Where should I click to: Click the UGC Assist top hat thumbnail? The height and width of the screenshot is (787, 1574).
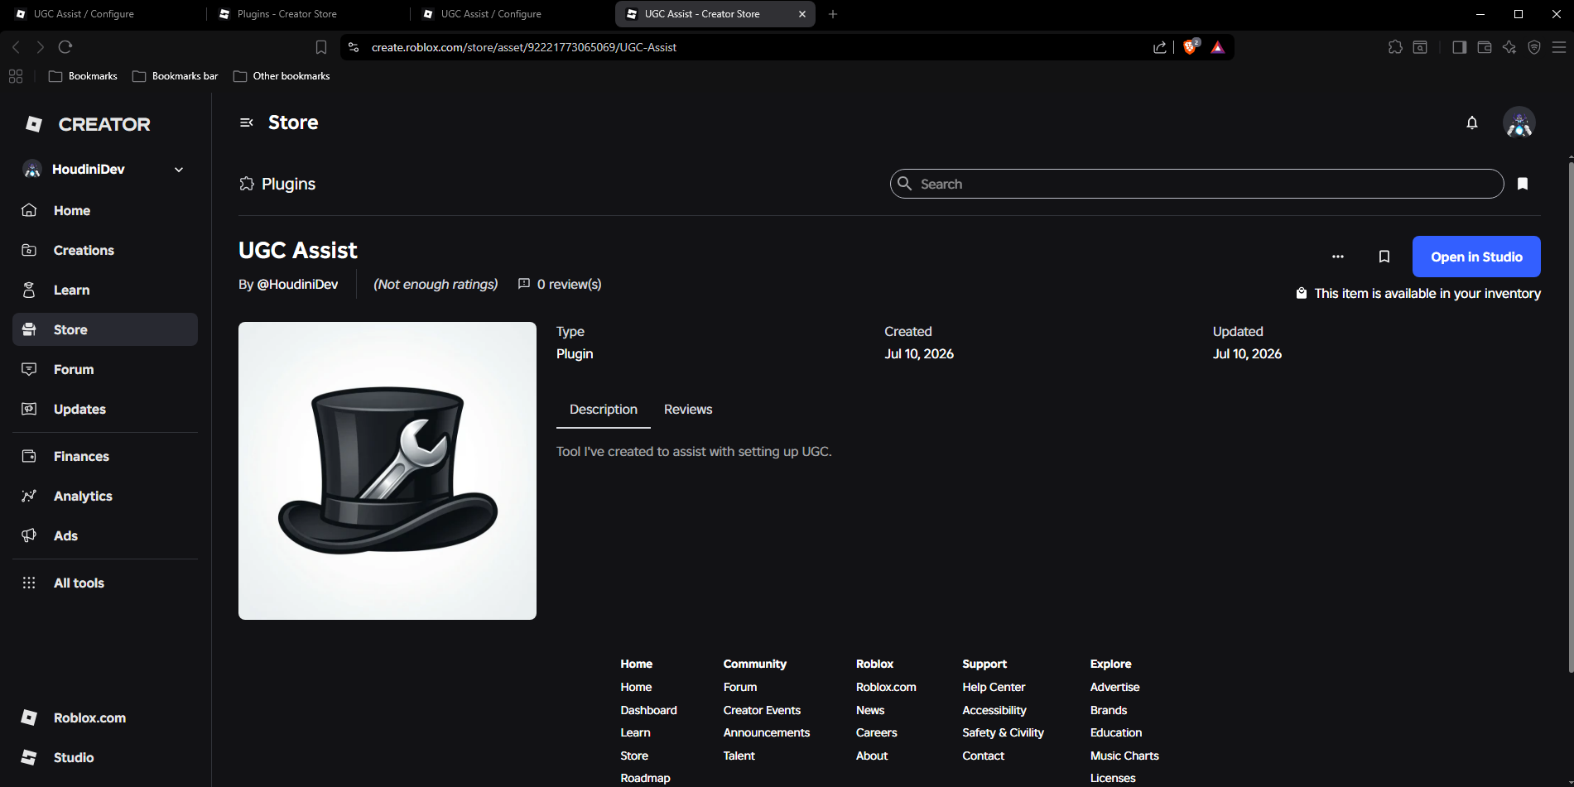387,471
